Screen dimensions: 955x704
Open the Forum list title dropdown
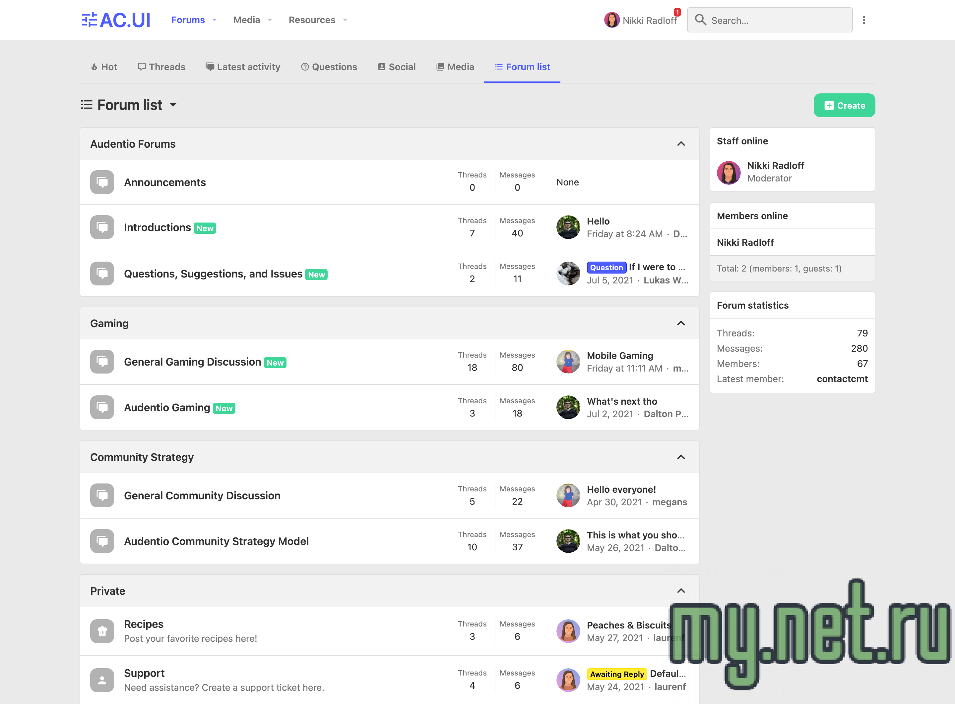(173, 105)
